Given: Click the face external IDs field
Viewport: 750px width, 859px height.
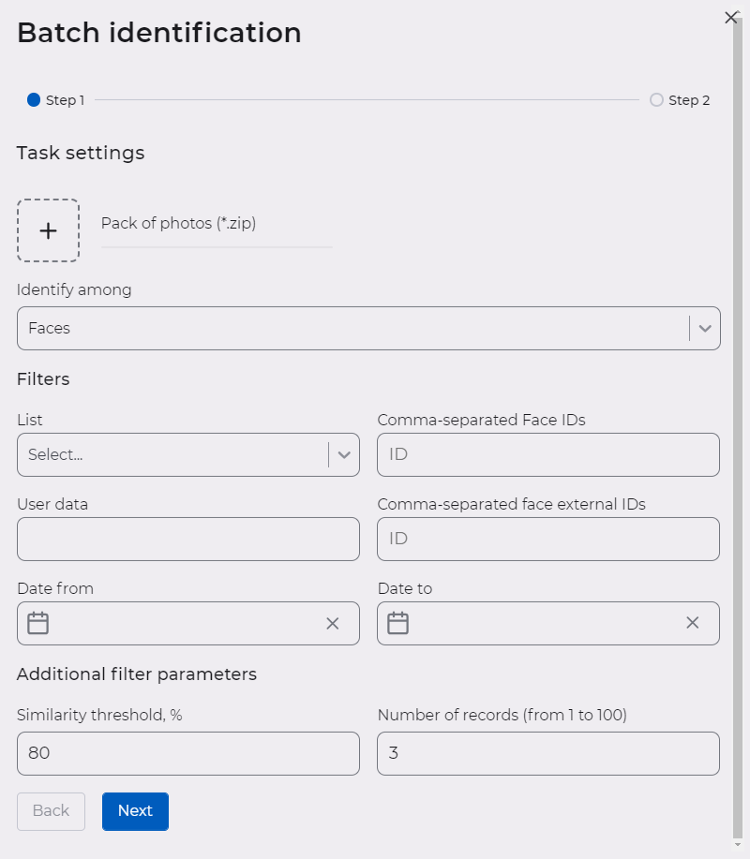Looking at the screenshot, I should click(547, 539).
